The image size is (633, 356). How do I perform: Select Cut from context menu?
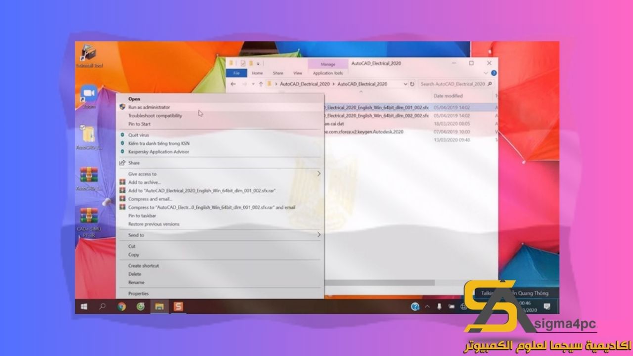[132, 246]
